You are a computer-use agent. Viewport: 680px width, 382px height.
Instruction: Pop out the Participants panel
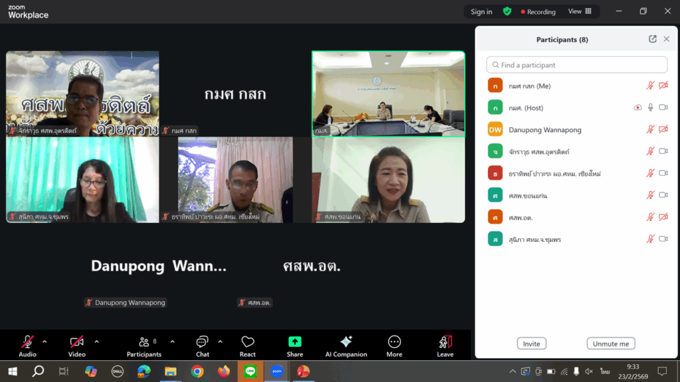[x=653, y=39]
